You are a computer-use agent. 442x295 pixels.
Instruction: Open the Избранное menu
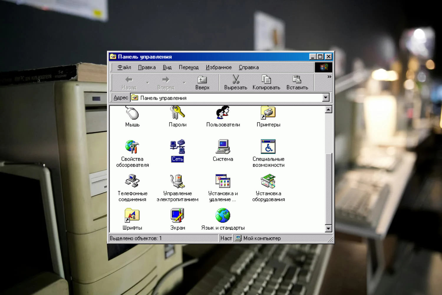pyautogui.click(x=219, y=67)
